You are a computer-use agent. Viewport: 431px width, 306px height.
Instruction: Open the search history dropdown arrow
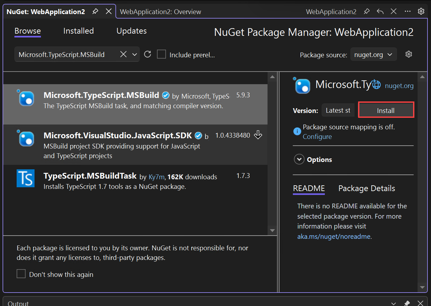(134, 54)
